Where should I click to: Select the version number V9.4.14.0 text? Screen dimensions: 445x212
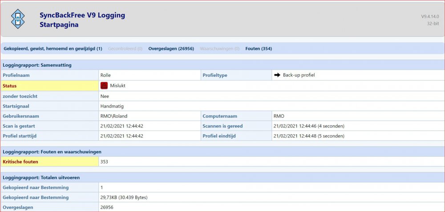coord(430,16)
